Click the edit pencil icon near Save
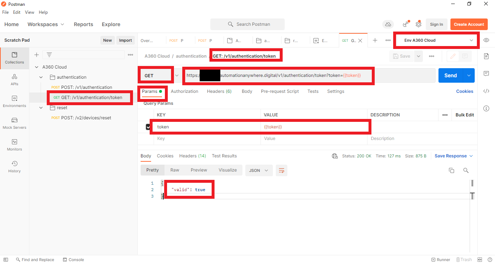This screenshot has height=264, width=495. (453, 56)
